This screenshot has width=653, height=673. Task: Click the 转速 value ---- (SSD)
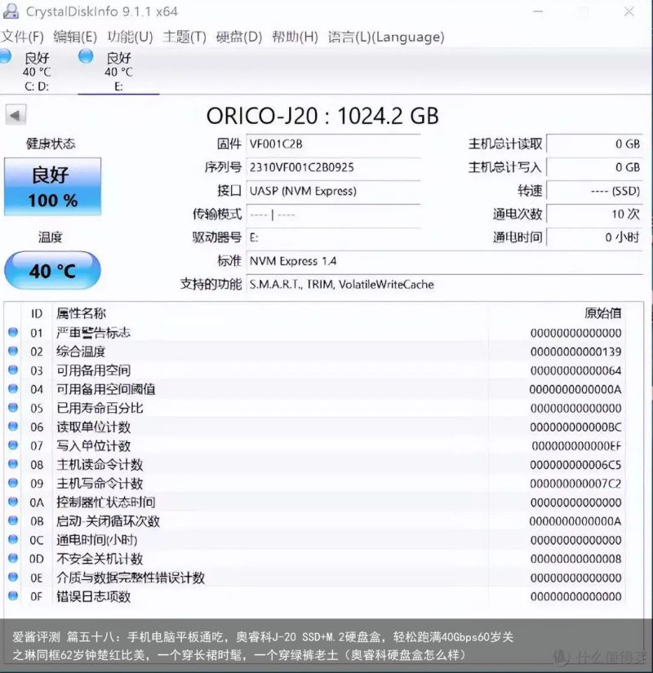pos(594,191)
